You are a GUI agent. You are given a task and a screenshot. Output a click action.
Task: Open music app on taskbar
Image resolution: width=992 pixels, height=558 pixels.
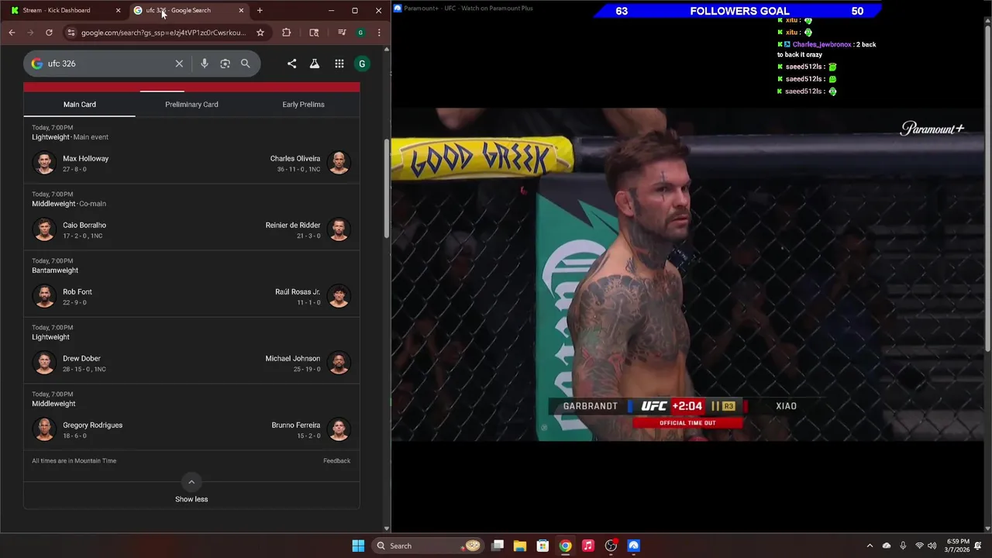(x=588, y=546)
